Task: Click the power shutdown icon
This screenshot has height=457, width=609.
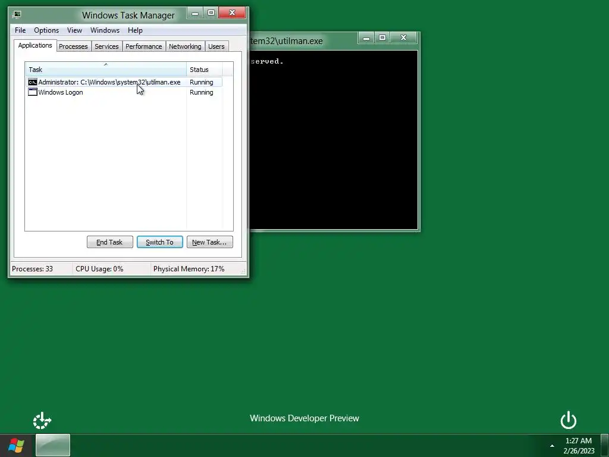Action: point(568,420)
